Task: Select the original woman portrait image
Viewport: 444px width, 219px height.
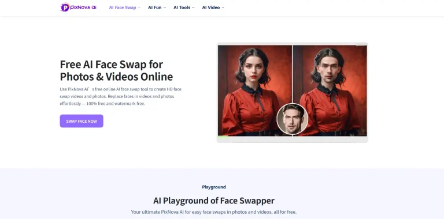Action: tap(254, 90)
